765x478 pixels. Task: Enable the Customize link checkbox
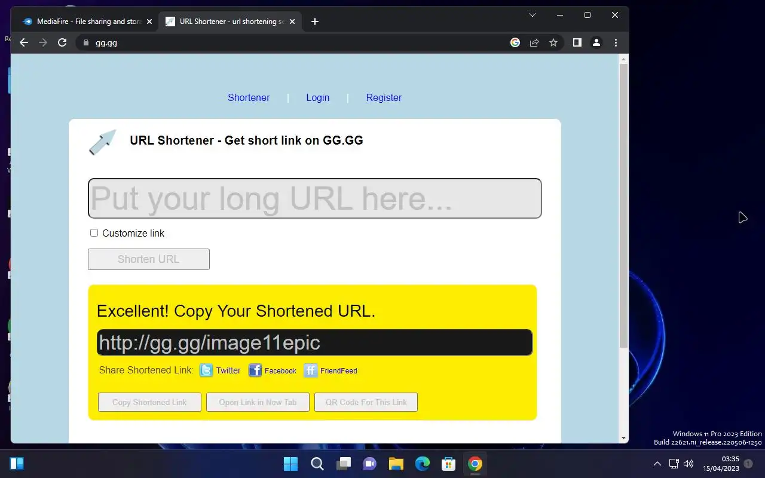(x=94, y=232)
